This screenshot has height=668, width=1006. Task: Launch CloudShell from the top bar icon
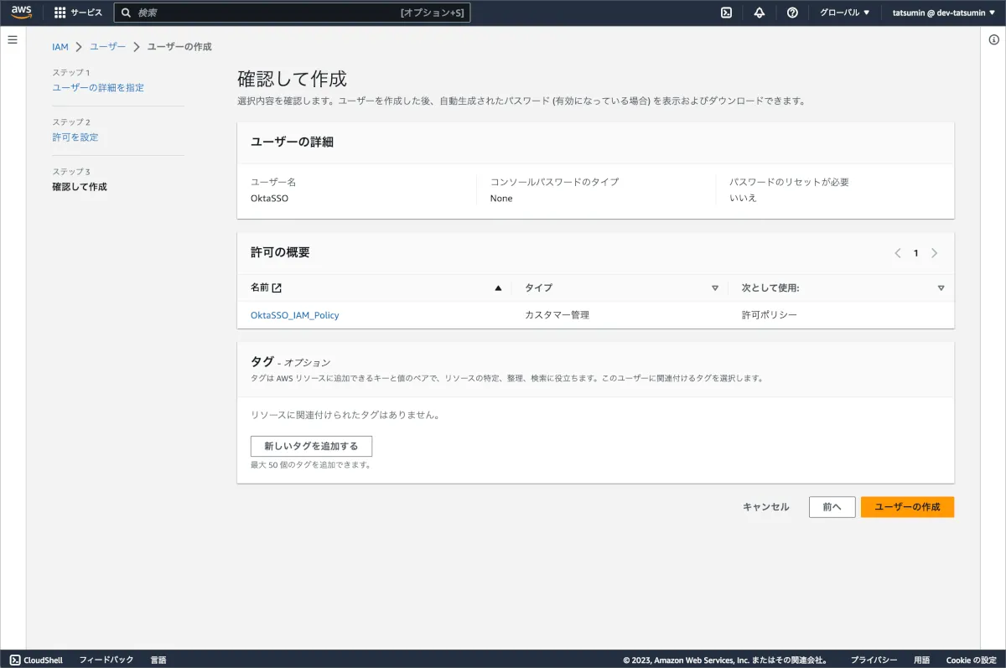(x=727, y=13)
